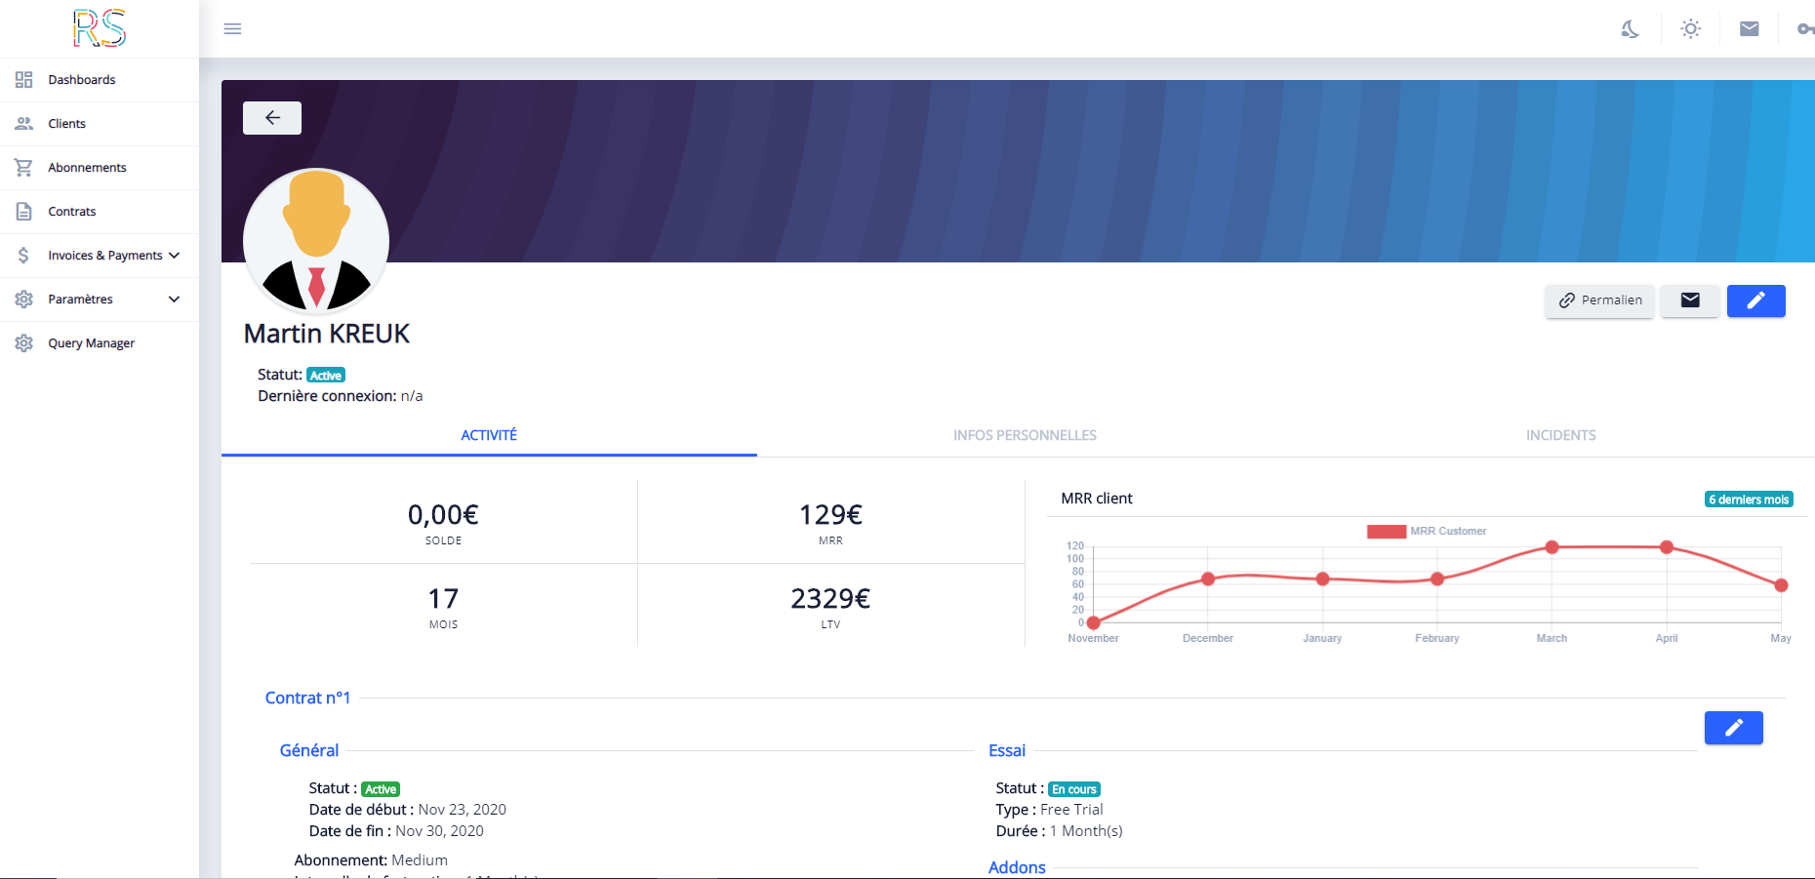This screenshot has height=879, width=1815.
Task: Click the 6 derniers mois badge
Action: 1749,499
